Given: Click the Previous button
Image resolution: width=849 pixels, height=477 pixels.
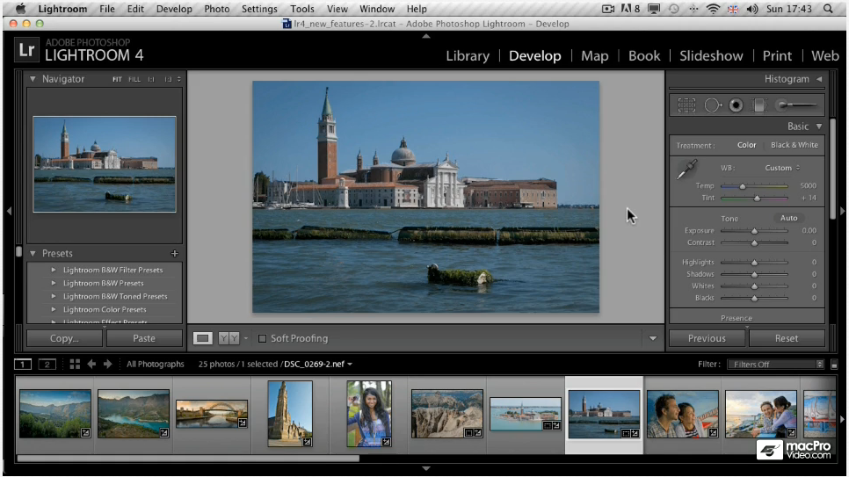Looking at the screenshot, I should pyautogui.click(x=707, y=338).
